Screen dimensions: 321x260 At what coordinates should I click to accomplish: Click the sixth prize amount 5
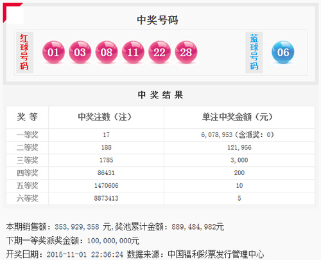pyautogui.click(x=239, y=198)
